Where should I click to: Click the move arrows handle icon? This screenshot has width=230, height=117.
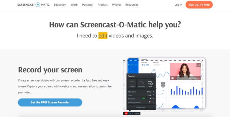click(163, 84)
